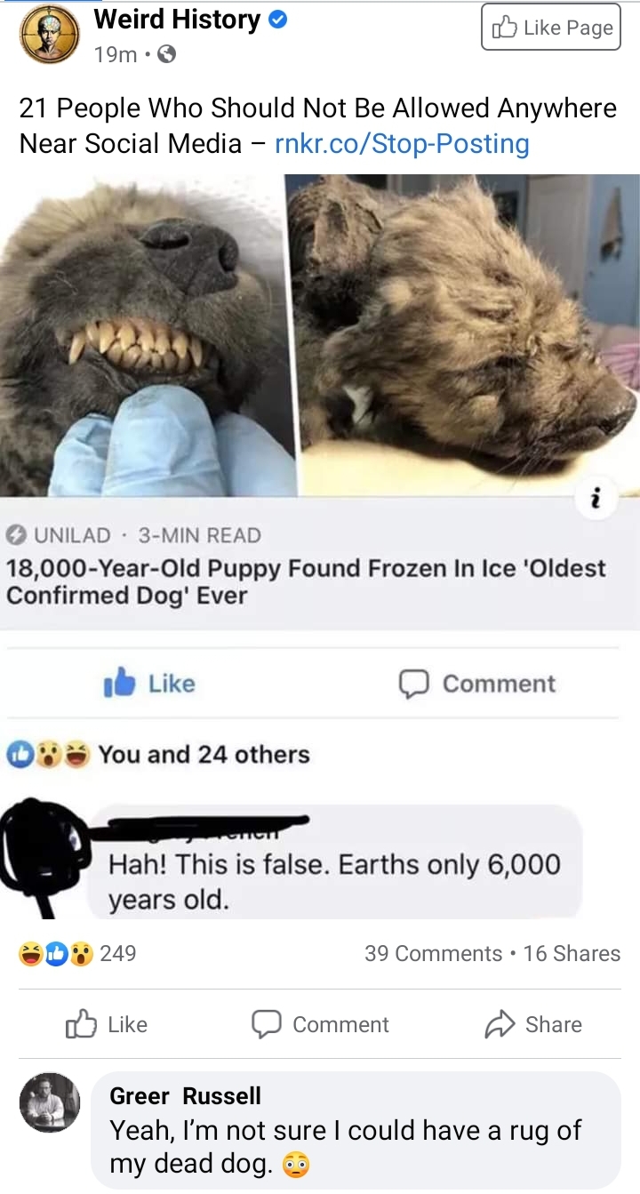
Task: Open Weird History profile picture
Action: [x=51, y=35]
